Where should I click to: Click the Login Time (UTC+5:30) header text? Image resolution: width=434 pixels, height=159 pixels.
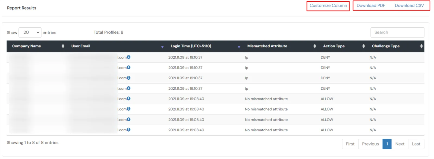191,46
